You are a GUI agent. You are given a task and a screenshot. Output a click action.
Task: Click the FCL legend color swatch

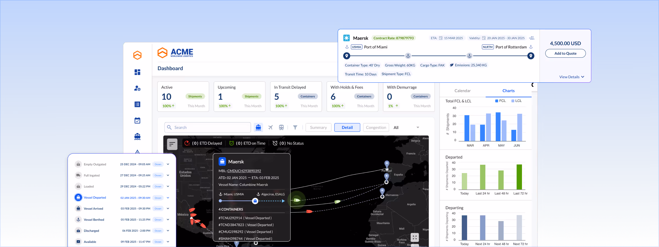(496, 101)
